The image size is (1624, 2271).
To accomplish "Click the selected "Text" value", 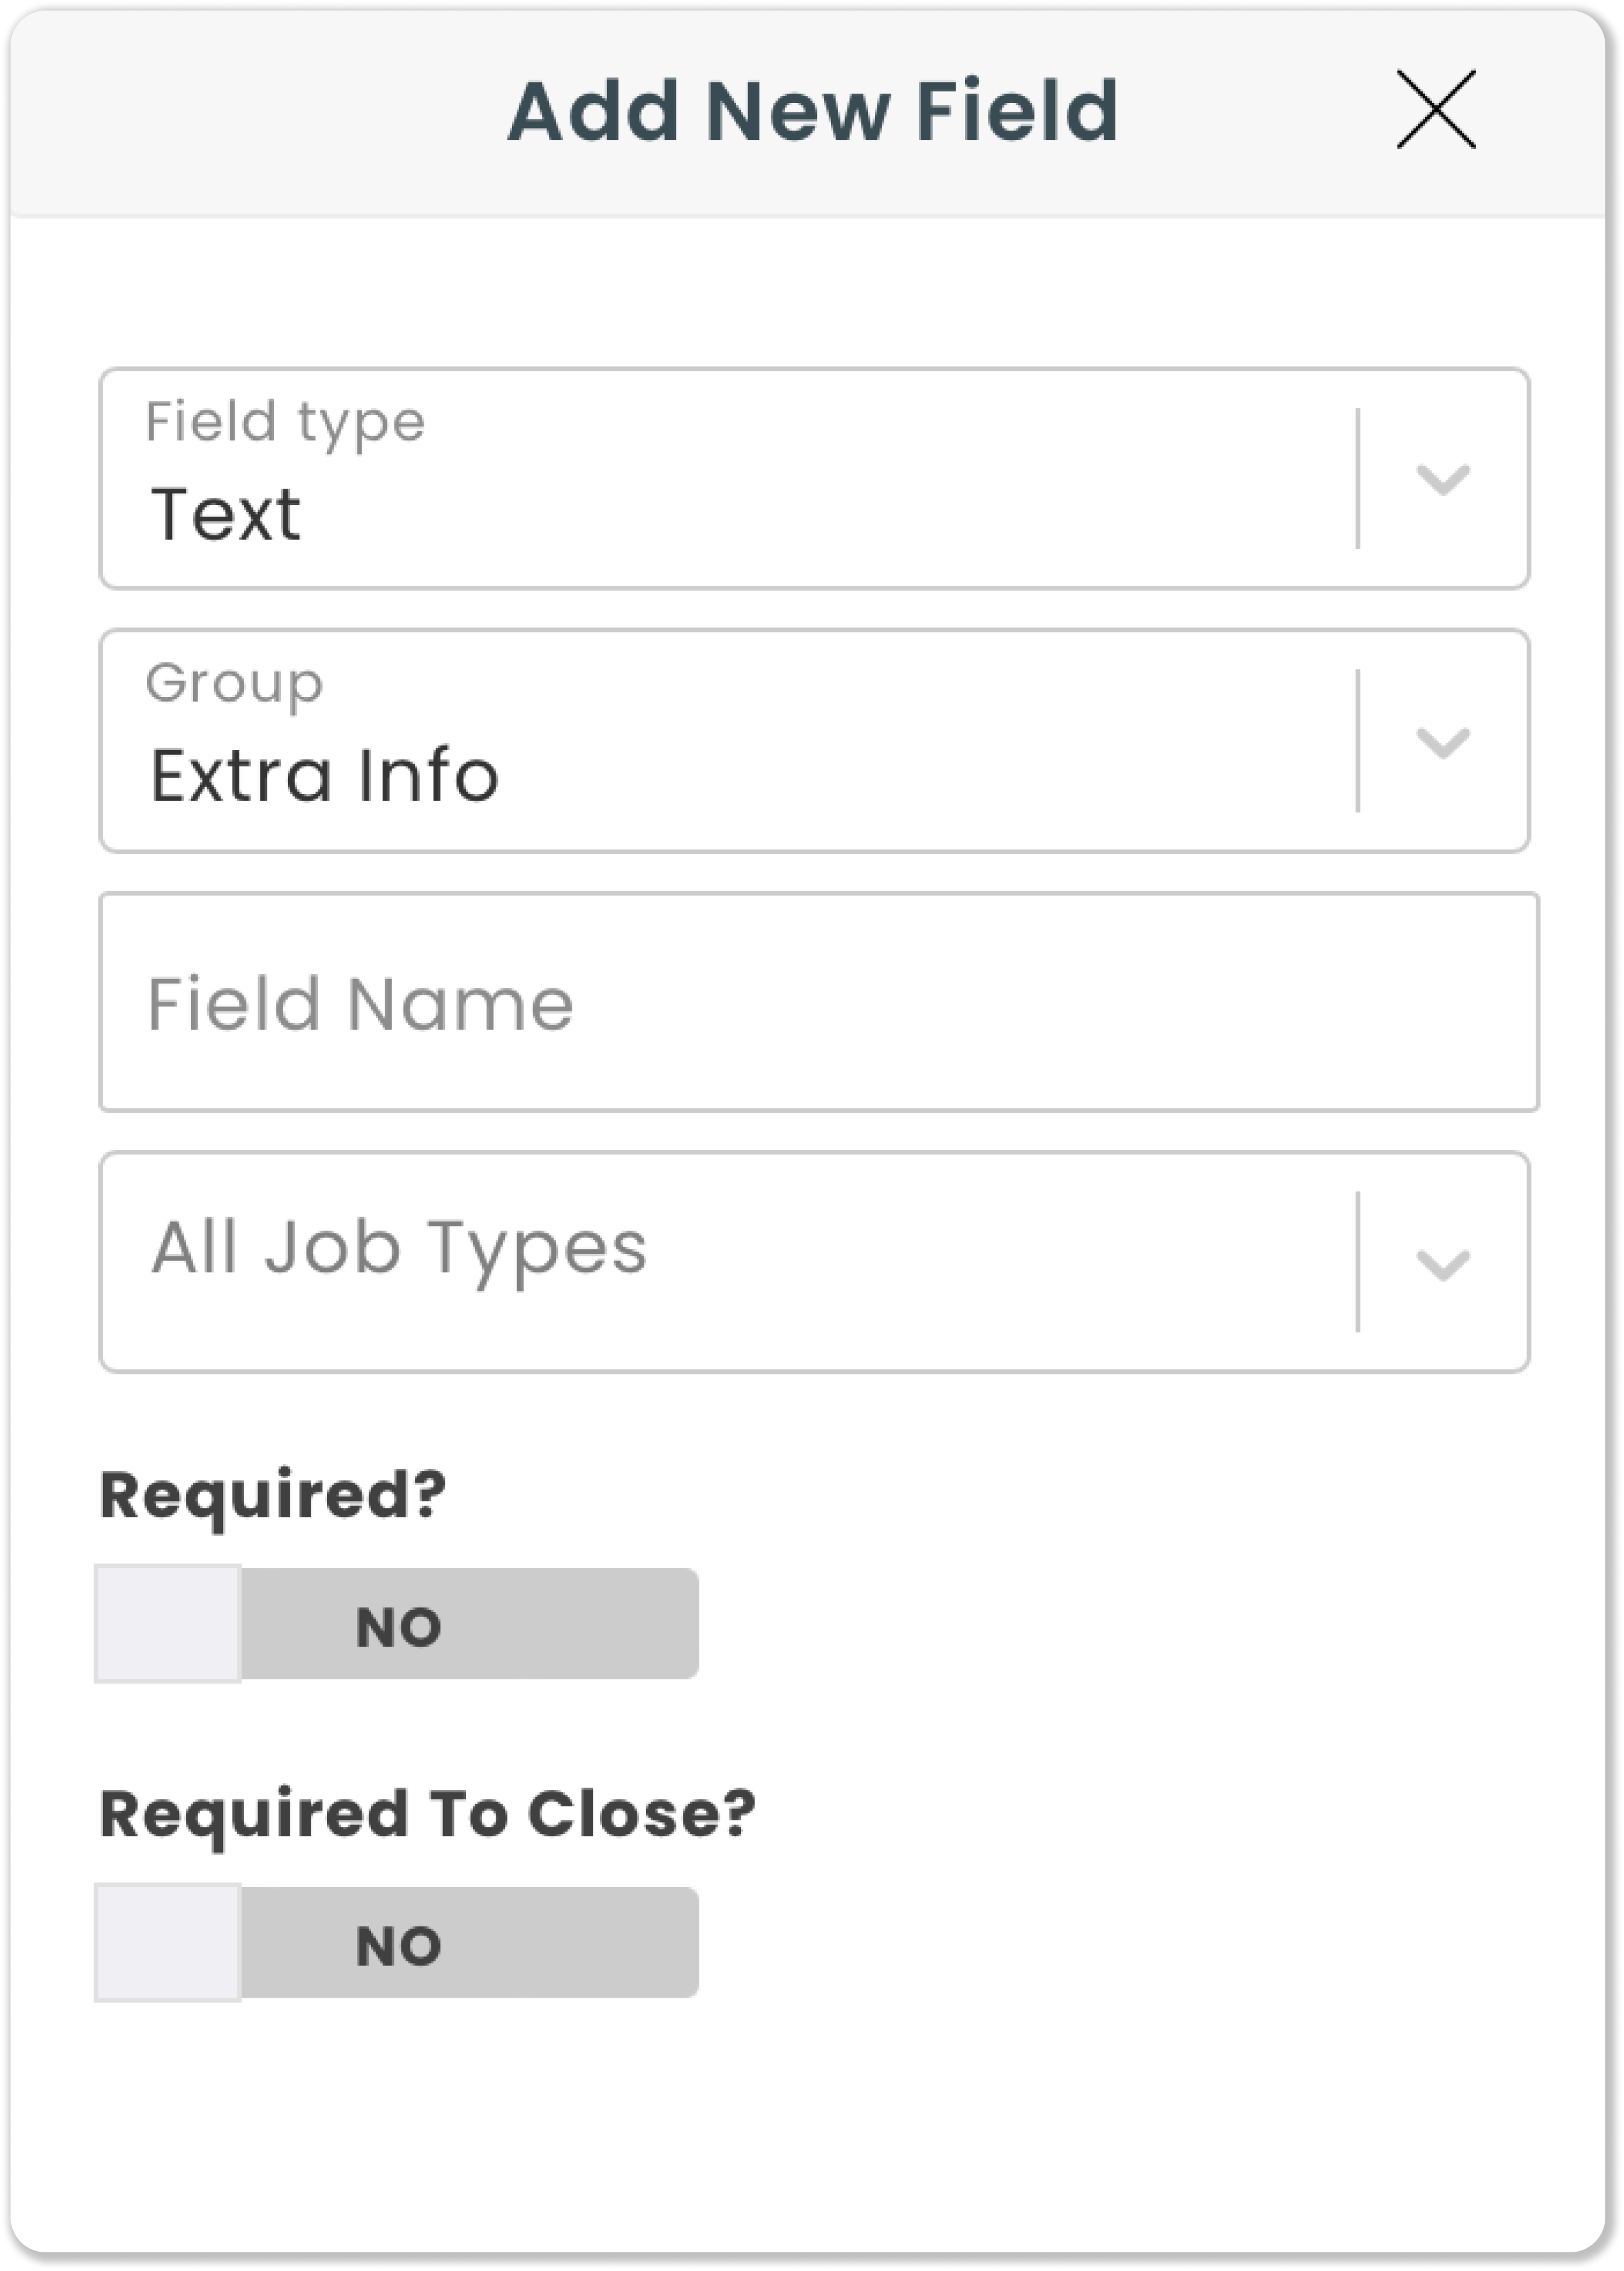I will 226,515.
